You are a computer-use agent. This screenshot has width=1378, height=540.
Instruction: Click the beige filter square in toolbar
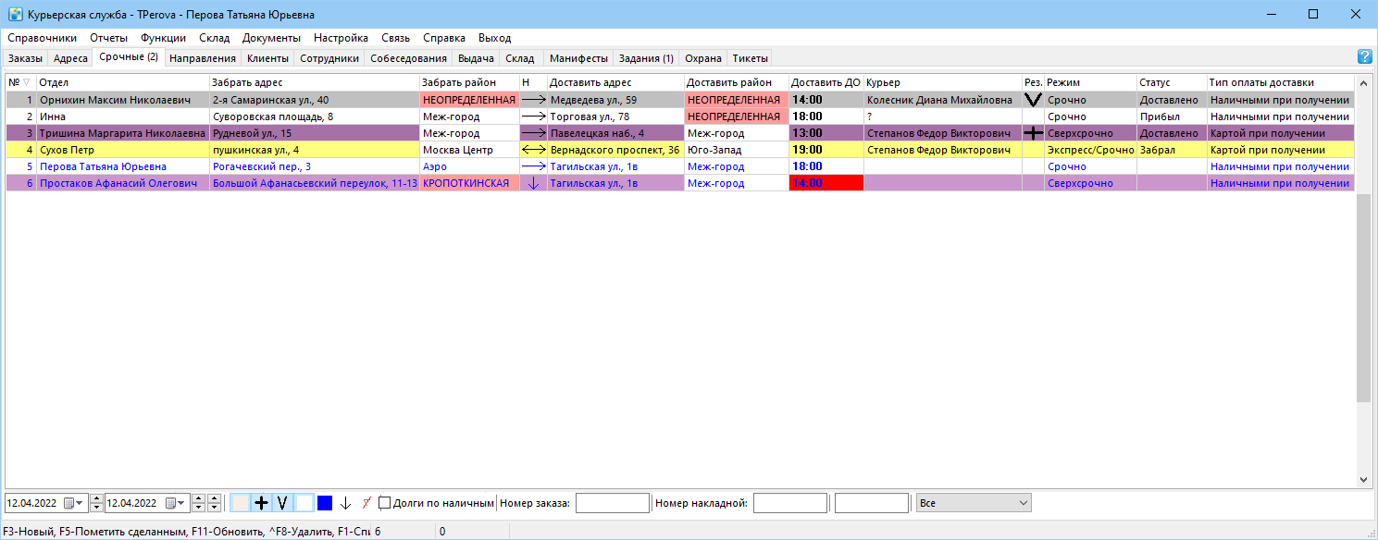click(240, 503)
